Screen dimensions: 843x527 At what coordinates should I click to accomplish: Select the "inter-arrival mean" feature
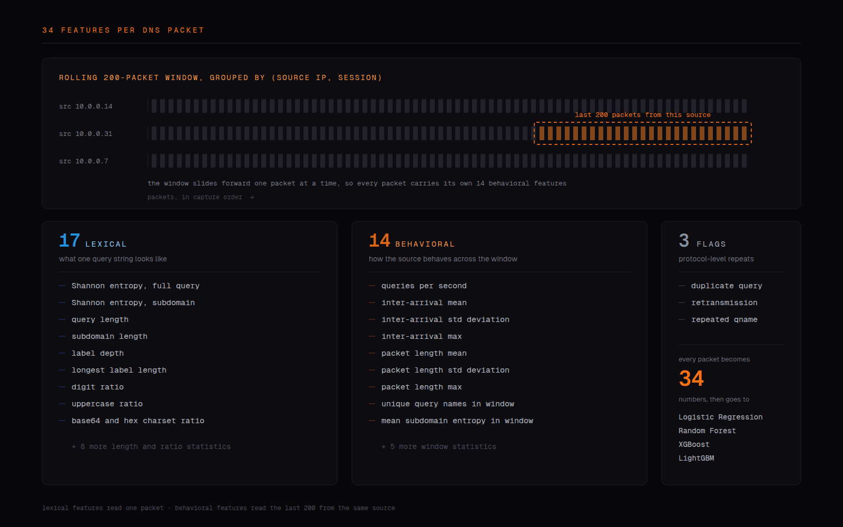pyautogui.click(x=424, y=302)
